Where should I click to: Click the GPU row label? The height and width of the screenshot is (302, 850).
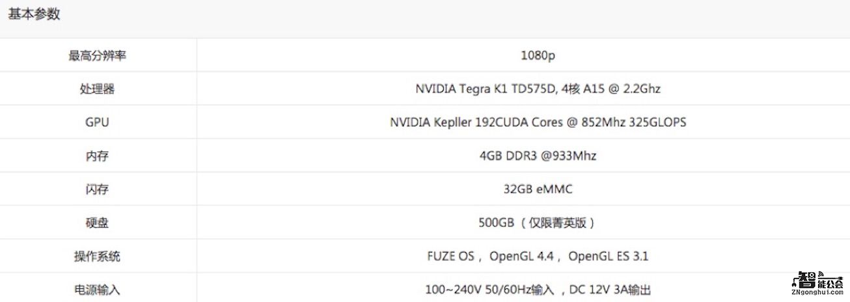[x=98, y=122]
